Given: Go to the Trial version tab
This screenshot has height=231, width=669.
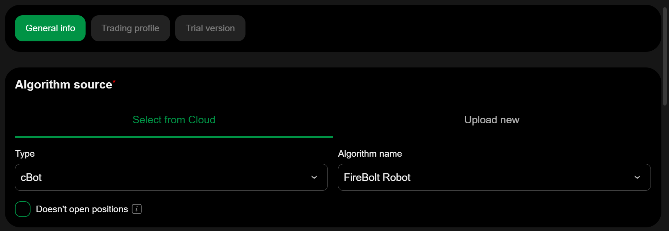Looking at the screenshot, I should click(210, 28).
